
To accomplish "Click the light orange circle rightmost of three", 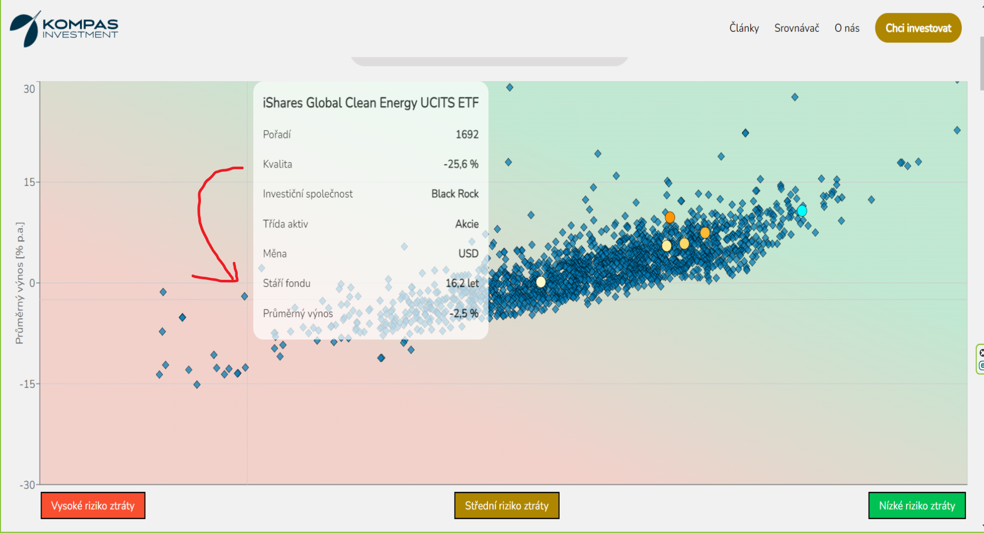I will coord(705,233).
